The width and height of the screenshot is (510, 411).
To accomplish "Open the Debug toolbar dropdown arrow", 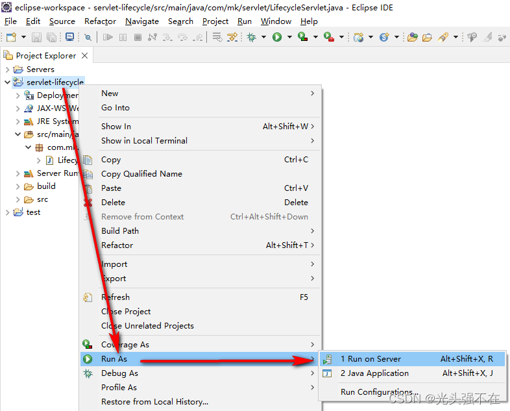I will [x=263, y=37].
